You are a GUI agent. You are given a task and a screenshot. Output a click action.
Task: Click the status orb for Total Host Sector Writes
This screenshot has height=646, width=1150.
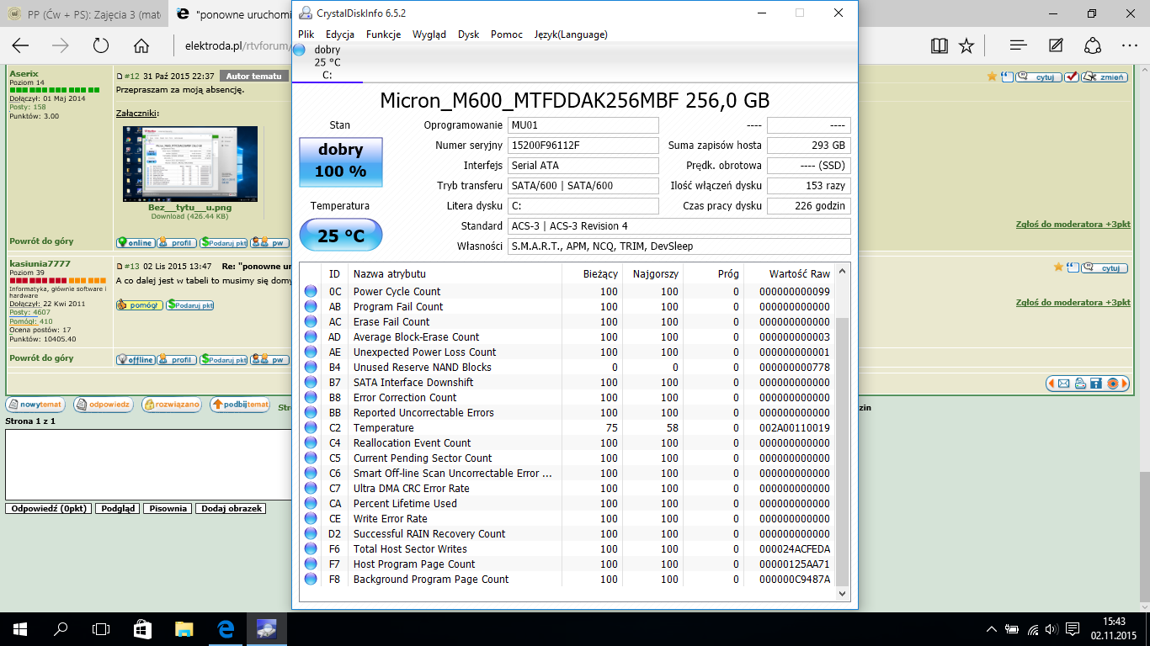[311, 548]
